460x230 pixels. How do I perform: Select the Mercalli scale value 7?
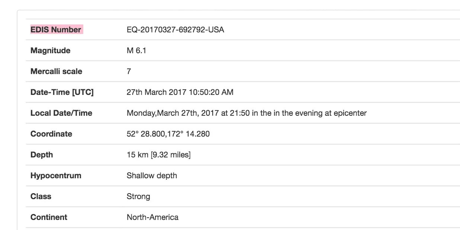129,71
